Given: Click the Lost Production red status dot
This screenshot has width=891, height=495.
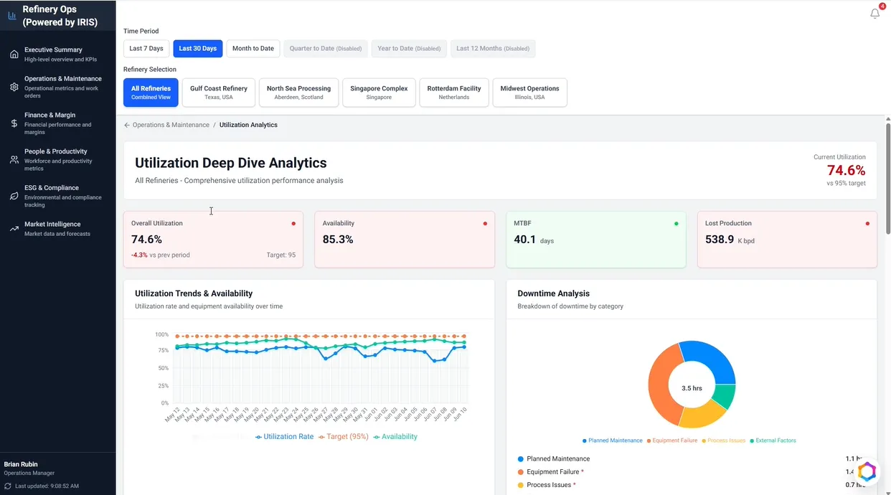Looking at the screenshot, I should 867,224.
